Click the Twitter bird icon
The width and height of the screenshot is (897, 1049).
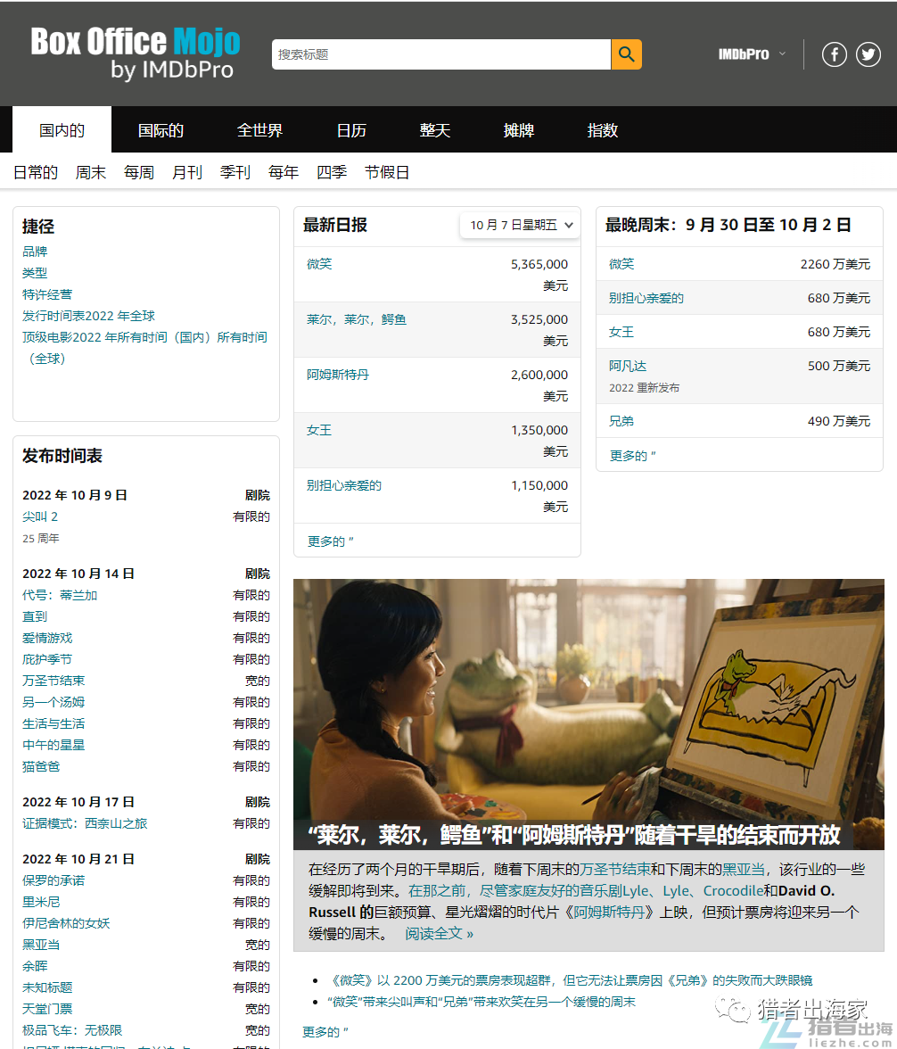(x=867, y=54)
